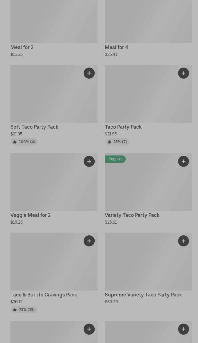Open Supreme Variety Taco Party Pack title
The width and height of the screenshot is (198, 343).
pos(143,295)
